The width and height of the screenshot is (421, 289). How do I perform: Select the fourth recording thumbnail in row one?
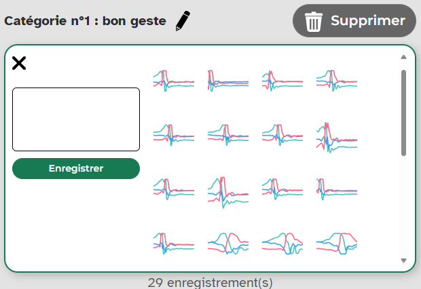pyautogui.click(x=337, y=81)
